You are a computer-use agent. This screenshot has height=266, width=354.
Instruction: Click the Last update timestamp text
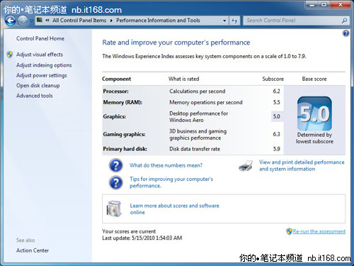point(142,238)
